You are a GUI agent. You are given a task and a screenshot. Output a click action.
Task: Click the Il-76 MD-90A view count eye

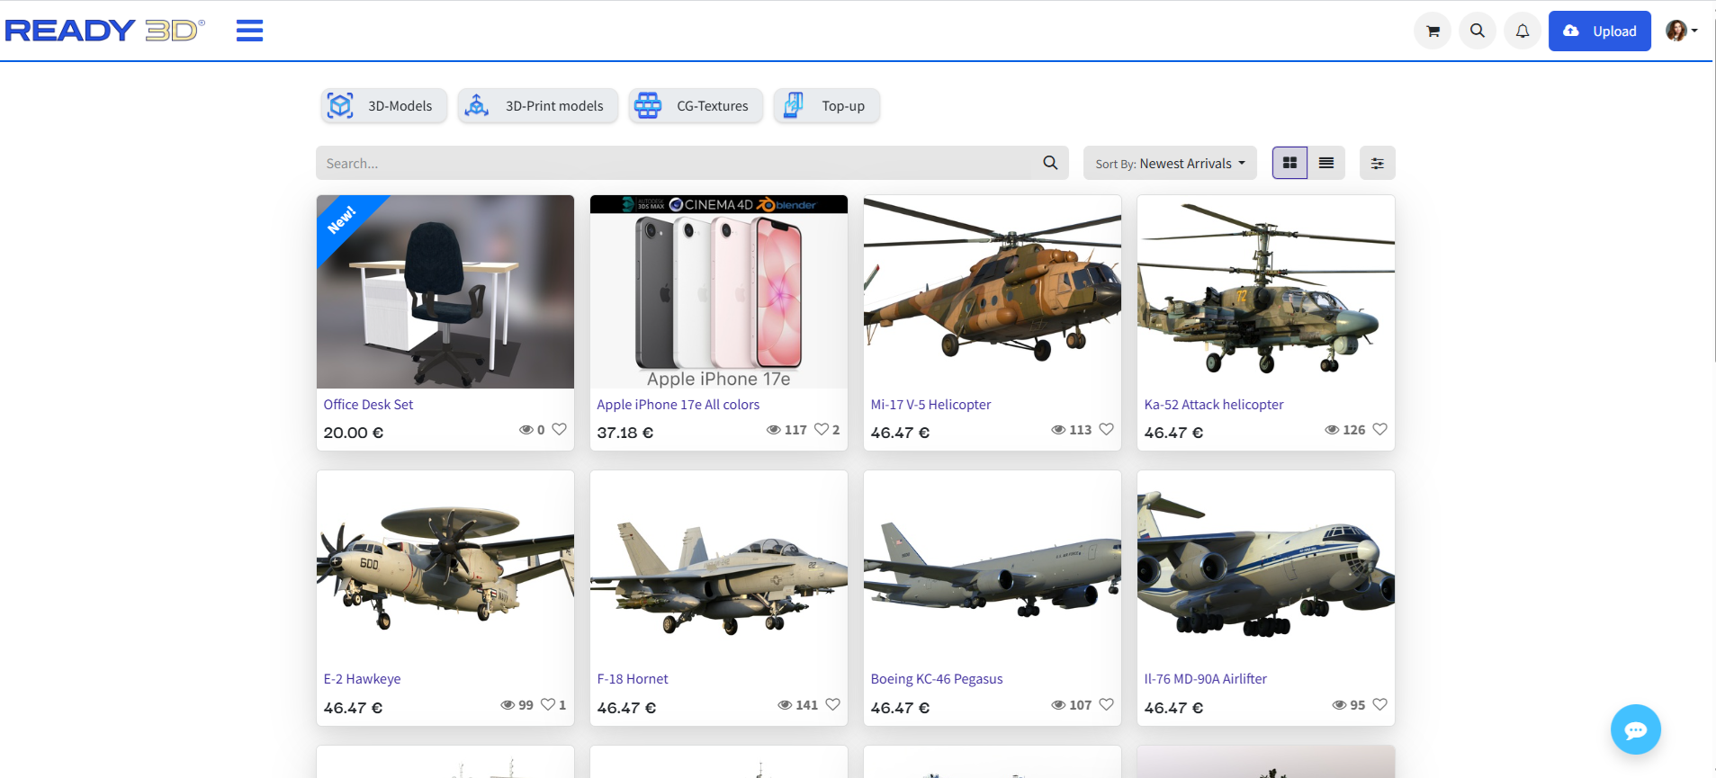pyautogui.click(x=1339, y=705)
